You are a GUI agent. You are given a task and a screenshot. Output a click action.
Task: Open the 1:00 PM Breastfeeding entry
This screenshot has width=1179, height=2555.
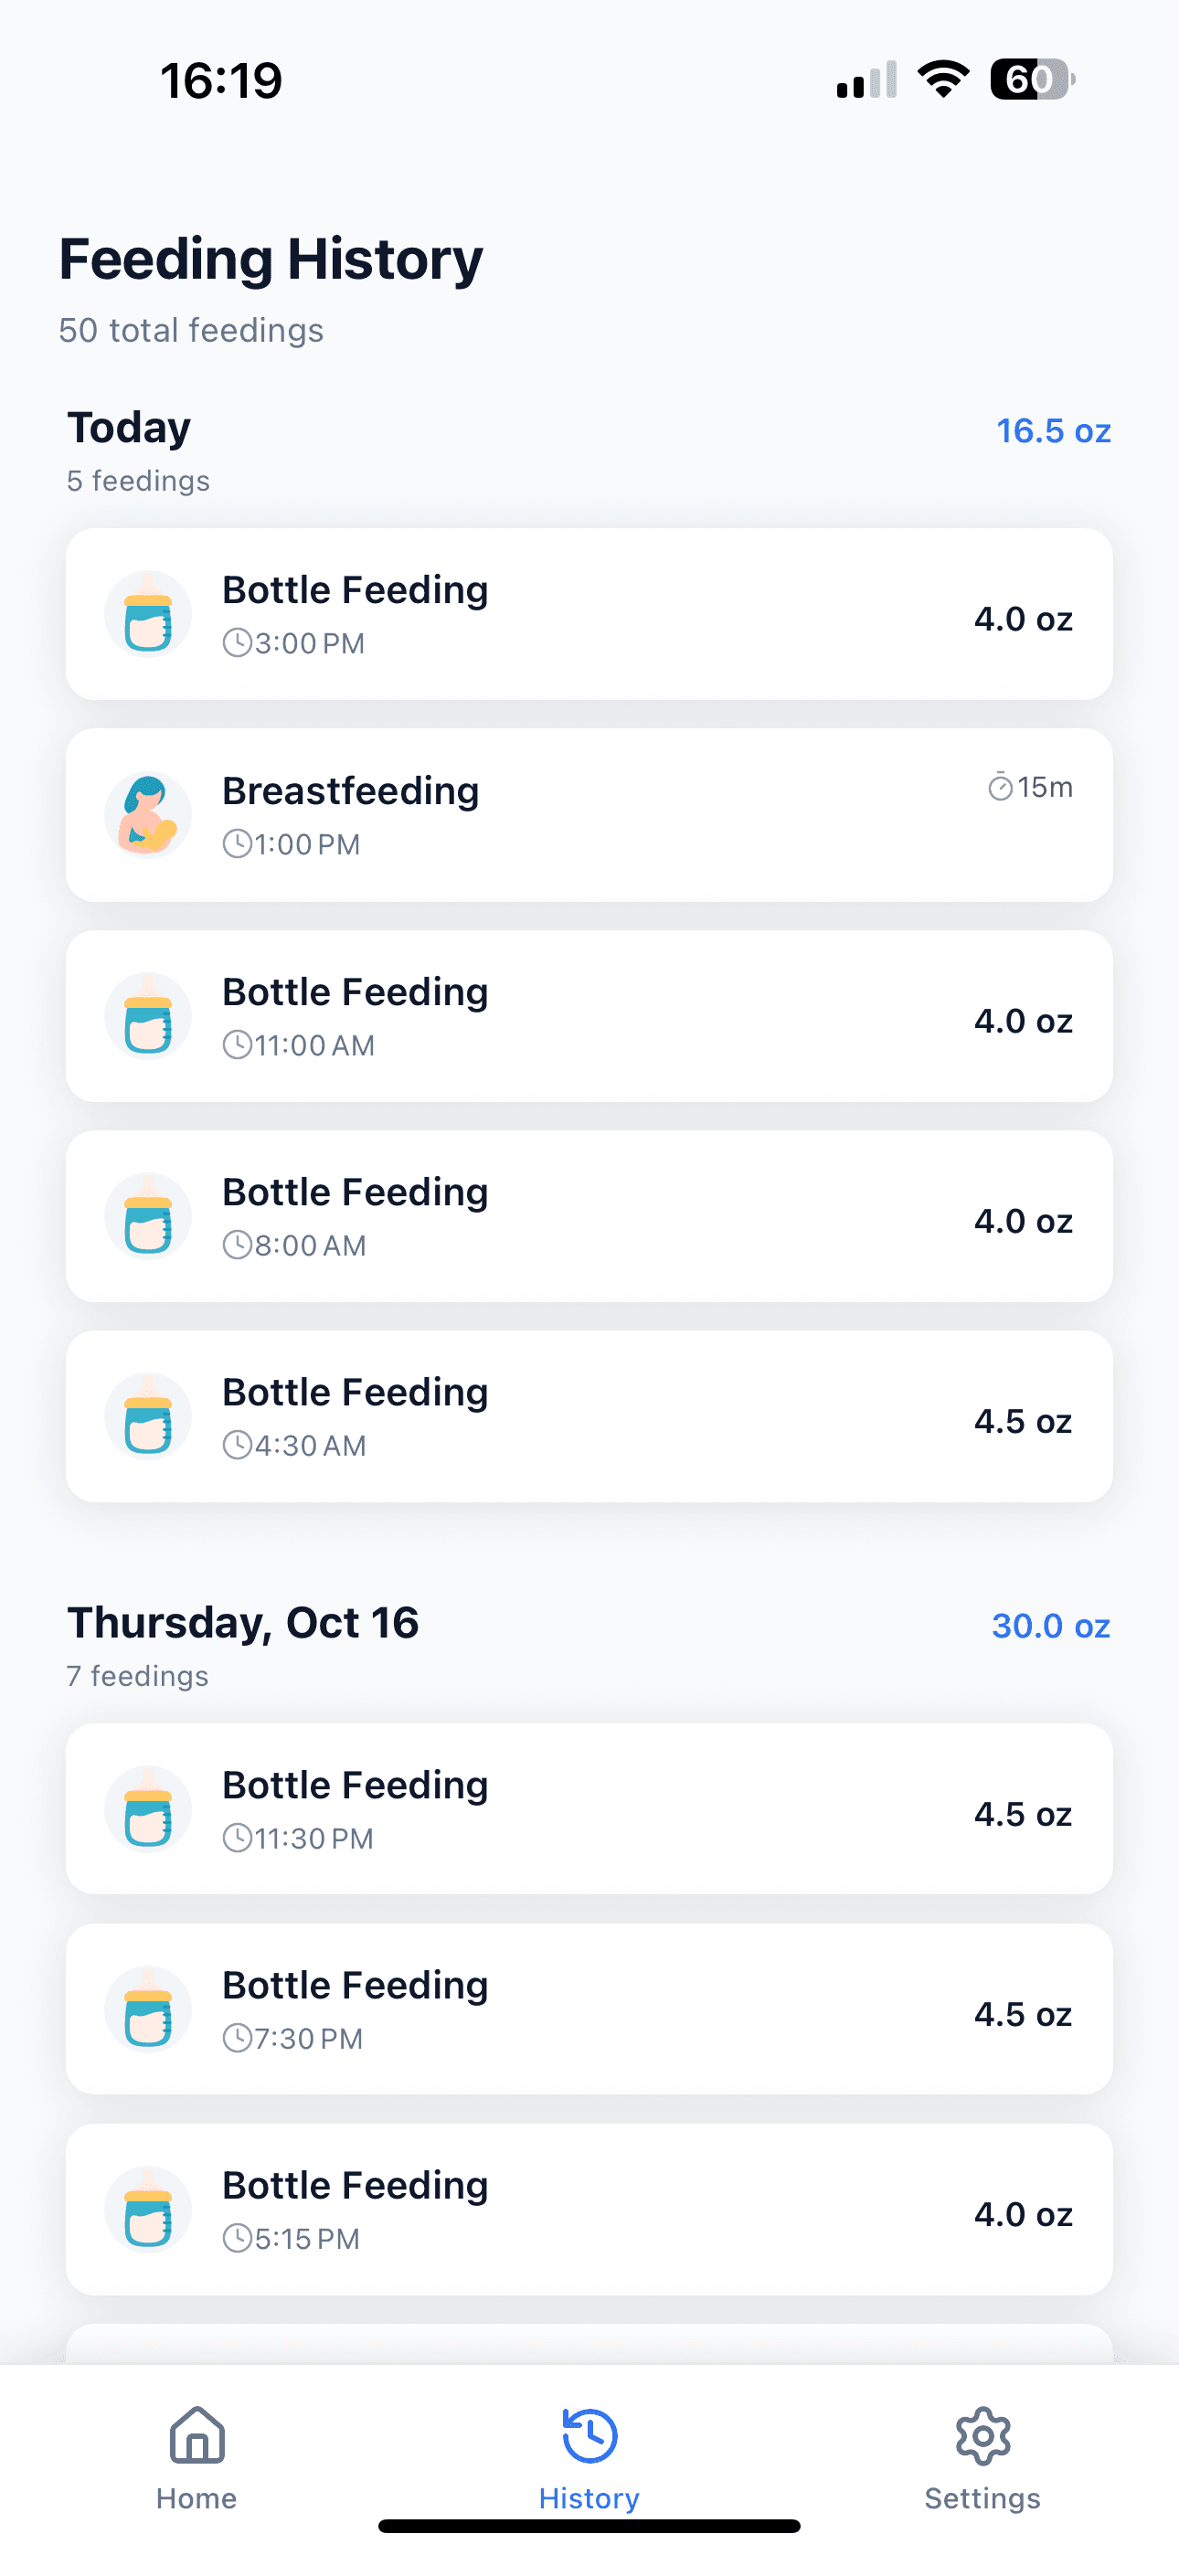[589, 815]
